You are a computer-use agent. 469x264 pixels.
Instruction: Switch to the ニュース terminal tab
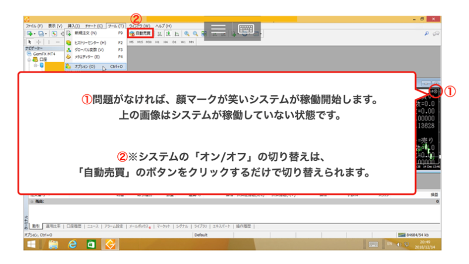click(93, 227)
